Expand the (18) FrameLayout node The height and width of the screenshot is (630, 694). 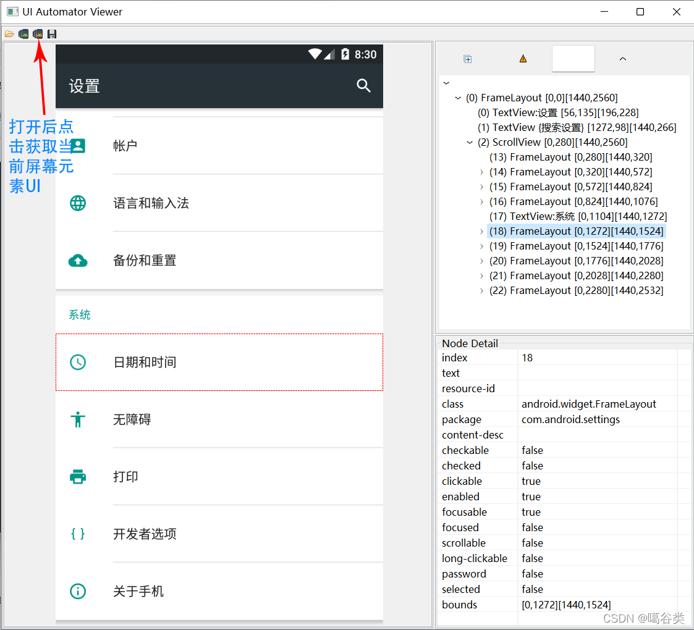pos(481,232)
